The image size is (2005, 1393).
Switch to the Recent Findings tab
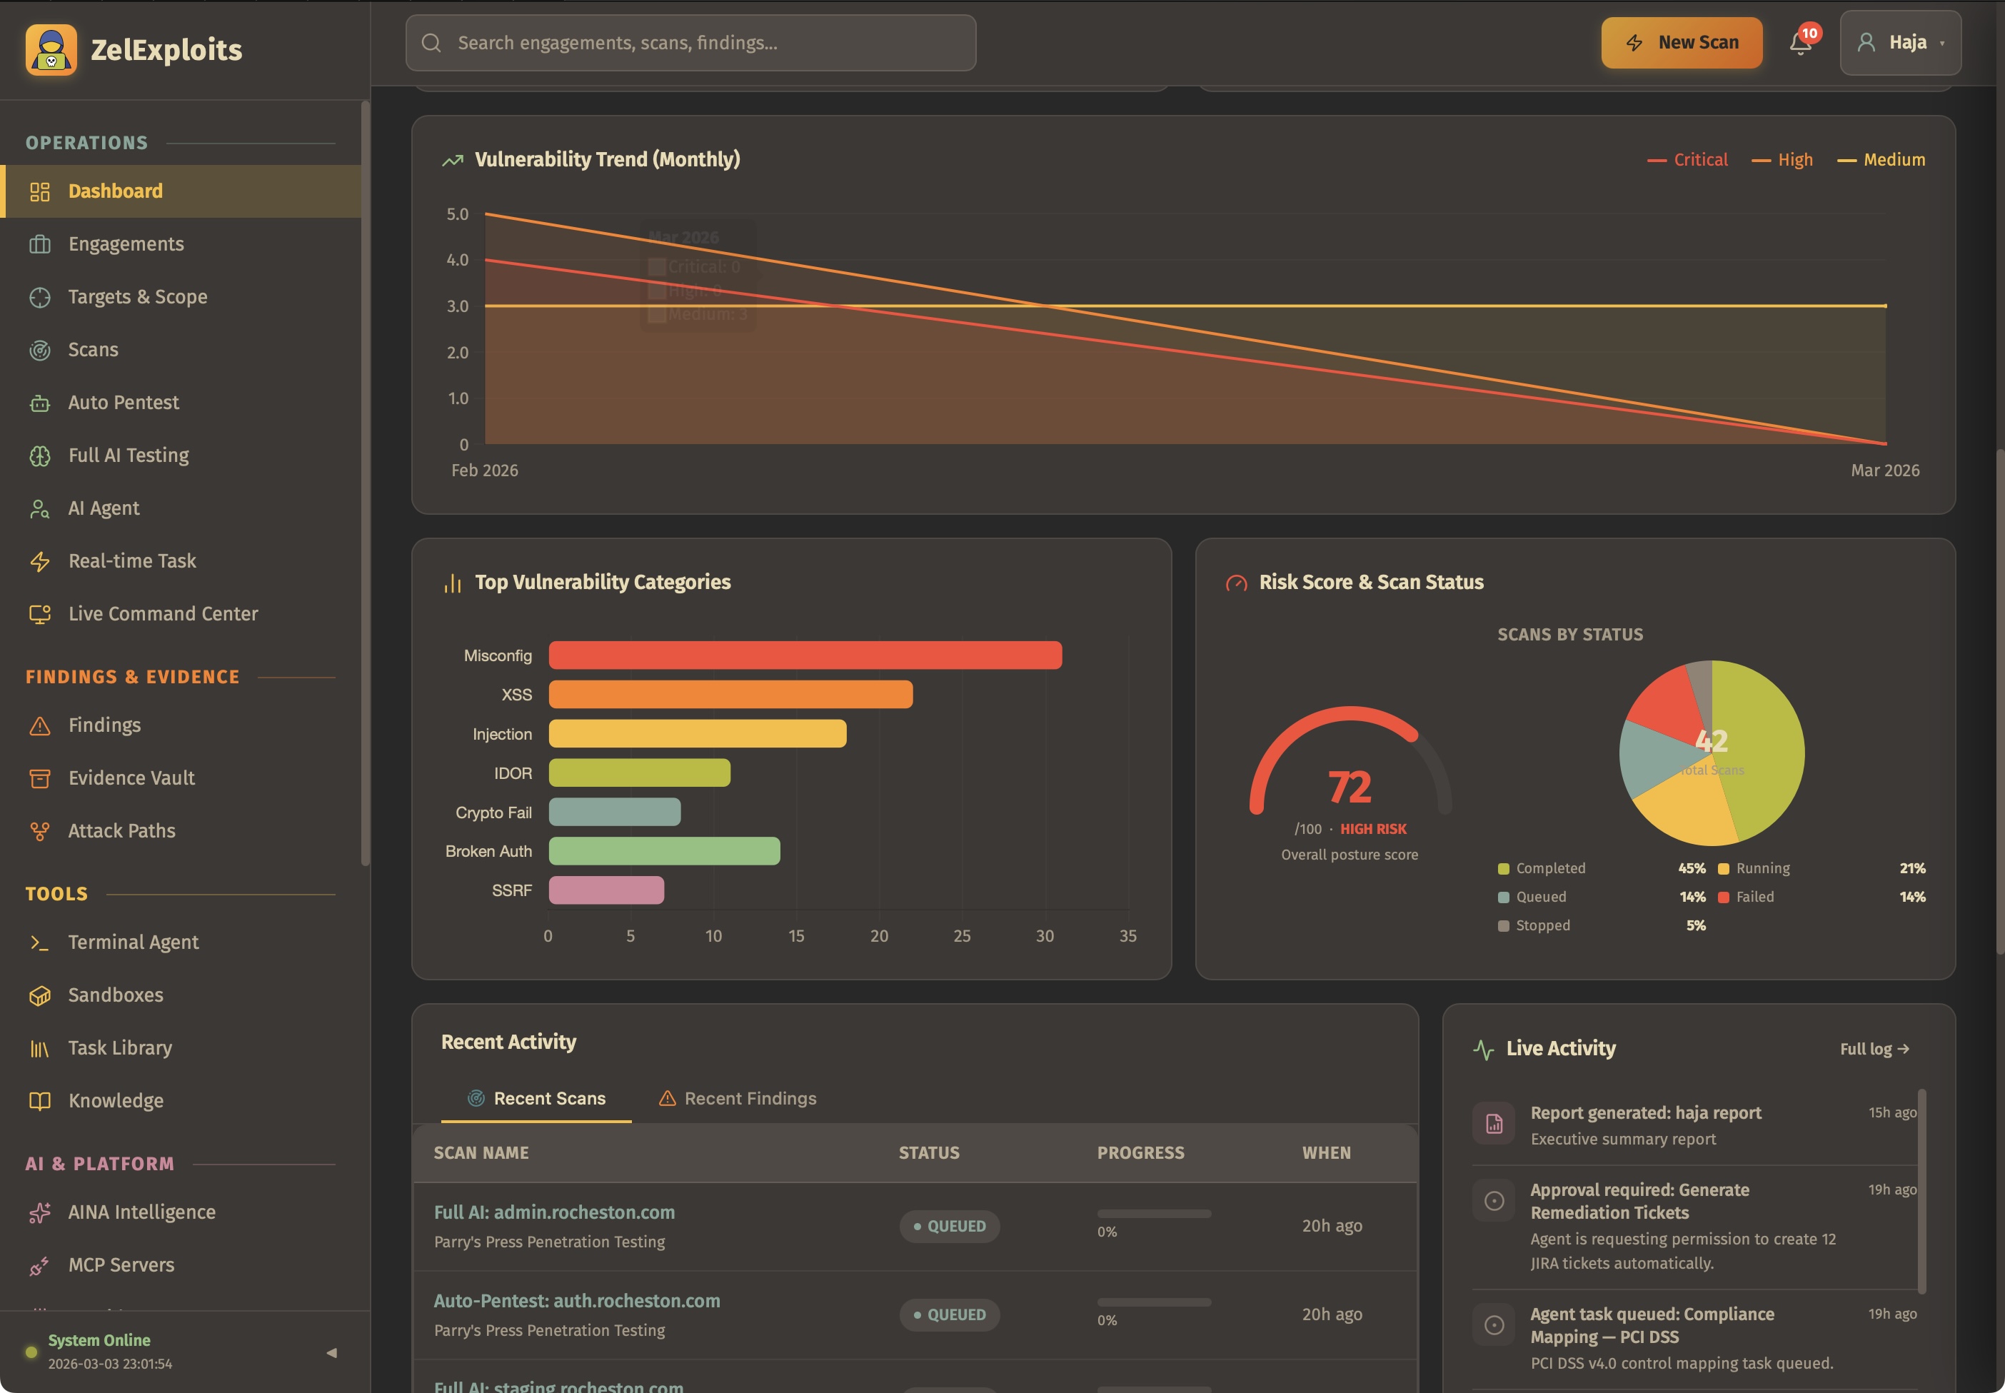point(748,1098)
